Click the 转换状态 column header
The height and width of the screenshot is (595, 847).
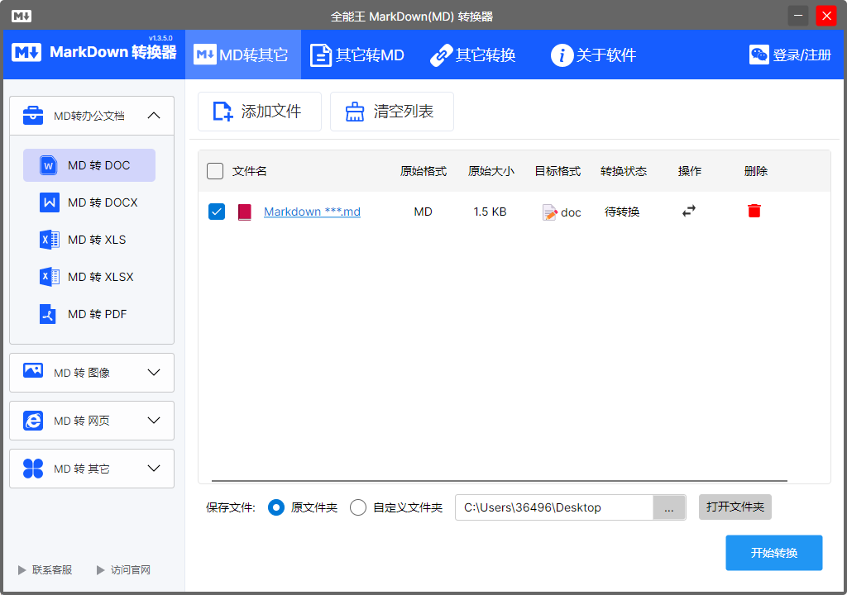(x=624, y=171)
